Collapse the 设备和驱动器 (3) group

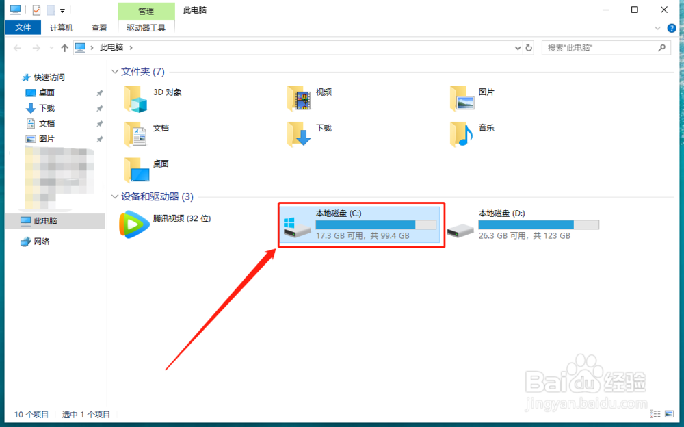[x=115, y=197]
